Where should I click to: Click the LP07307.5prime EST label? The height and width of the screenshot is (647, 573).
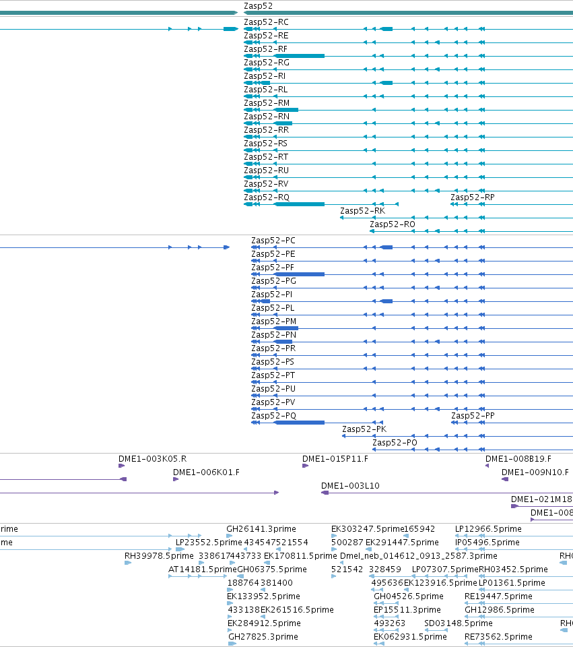[x=445, y=569]
